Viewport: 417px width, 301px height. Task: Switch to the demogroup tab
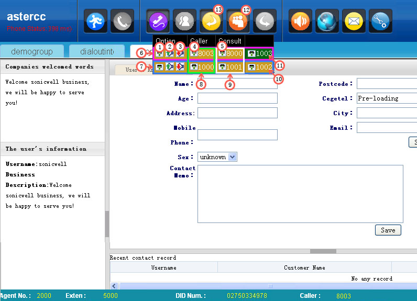34,51
